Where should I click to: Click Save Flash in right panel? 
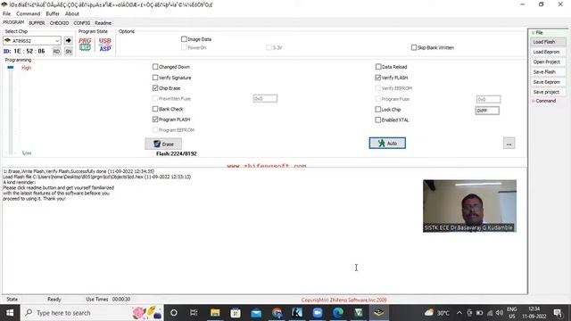[548, 72]
